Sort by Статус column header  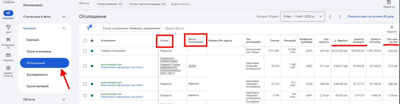pos(164,41)
